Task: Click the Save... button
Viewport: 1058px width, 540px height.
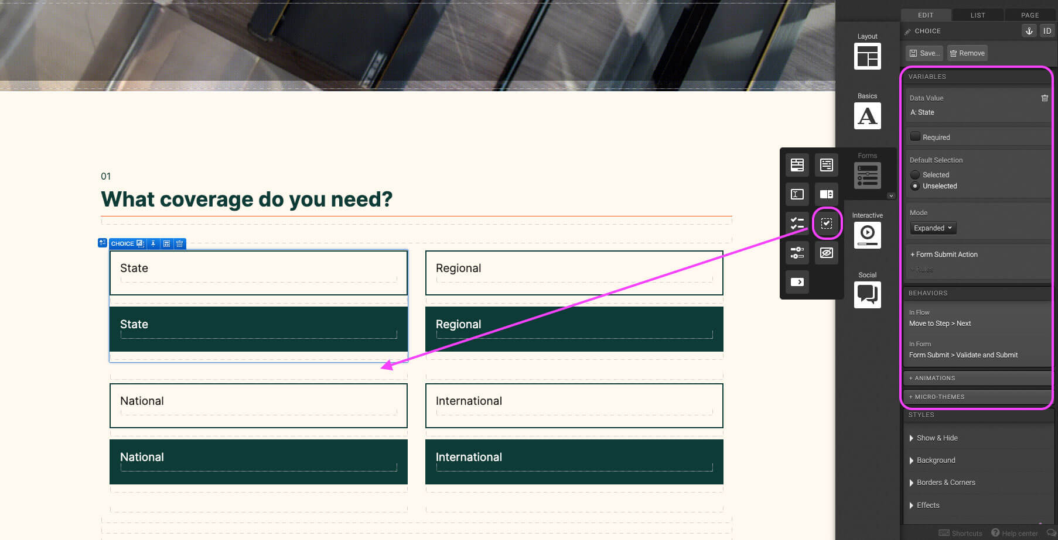Action: click(924, 53)
